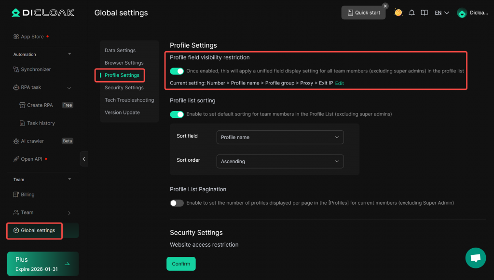Disable Profile field visibility restriction toggle
The height and width of the screenshot is (280, 494).
tap(177, 71)
